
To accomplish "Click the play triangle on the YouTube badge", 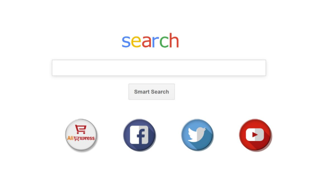I will pos(255,135).
